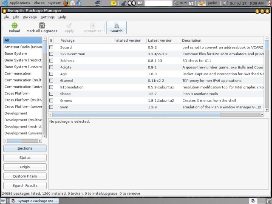Select the Base System section

click(23, 54)
